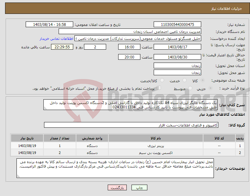Click the اطلاعات کالاهای مورد نیاز heading
The height and width of the screenshot is (196, 250).
coord(222,114)
